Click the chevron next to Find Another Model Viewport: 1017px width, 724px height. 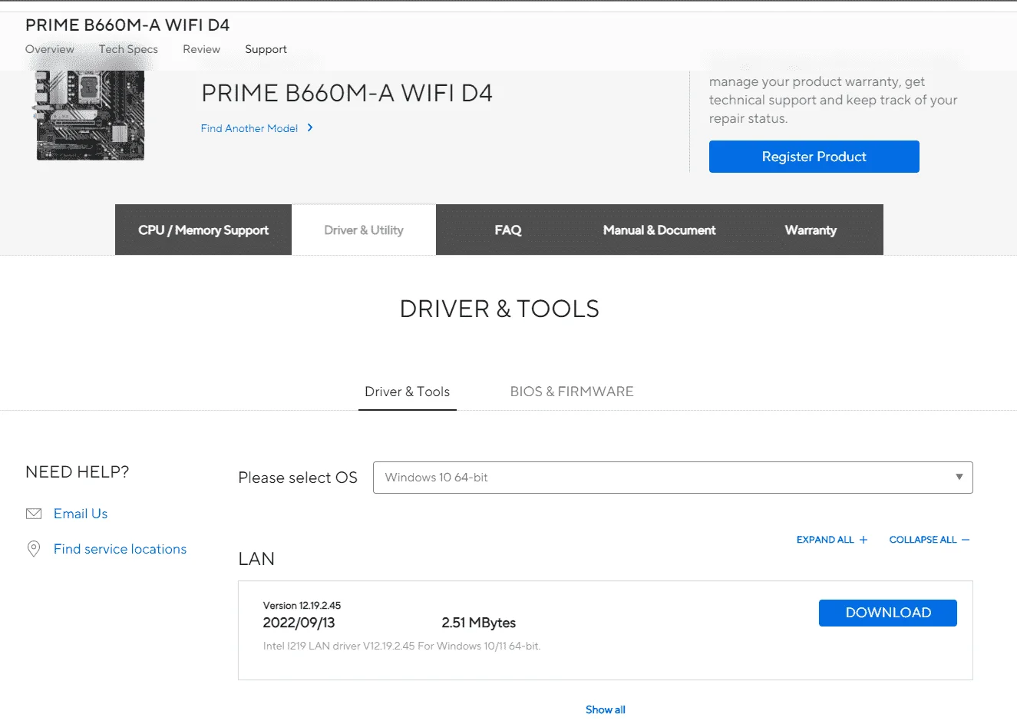pyautogui.click(x=310, y=127)
